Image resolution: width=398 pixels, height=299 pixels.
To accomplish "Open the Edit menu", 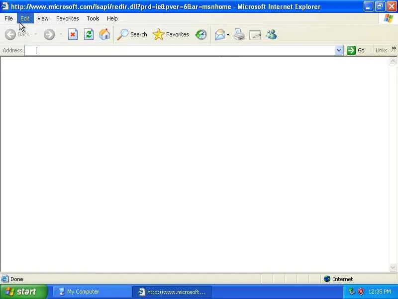I will tap(25, 18).
